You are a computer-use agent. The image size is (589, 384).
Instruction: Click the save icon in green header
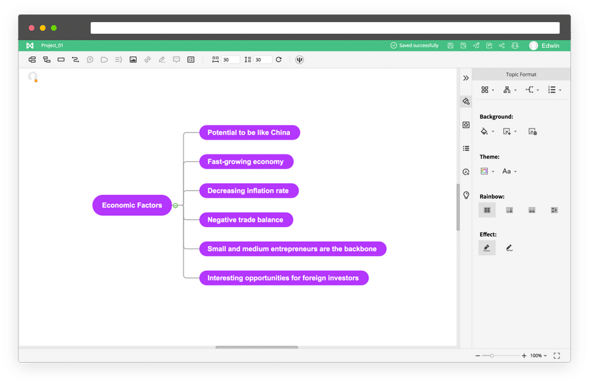tap(450, 45)
